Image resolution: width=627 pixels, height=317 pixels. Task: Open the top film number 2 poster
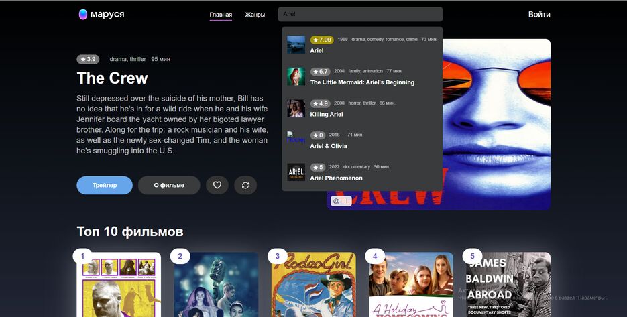[x=217, y=285]
